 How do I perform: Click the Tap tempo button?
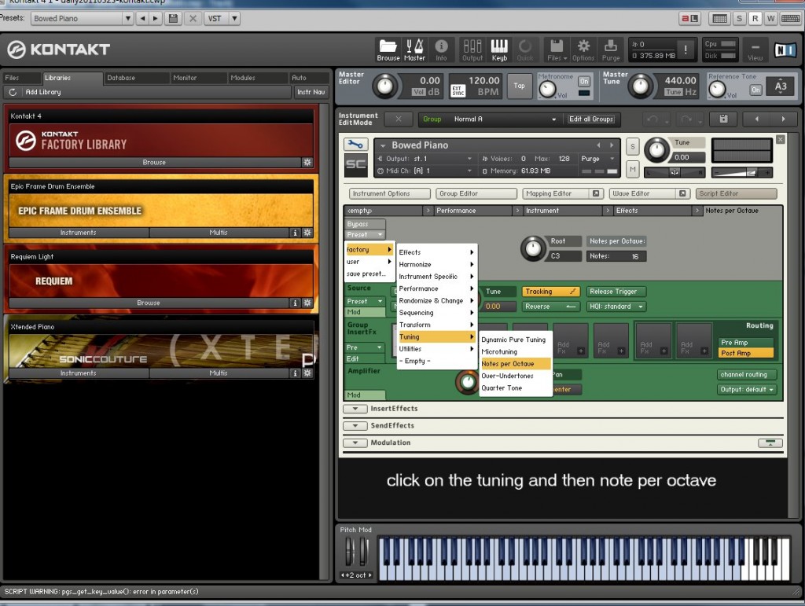(519, 86)
